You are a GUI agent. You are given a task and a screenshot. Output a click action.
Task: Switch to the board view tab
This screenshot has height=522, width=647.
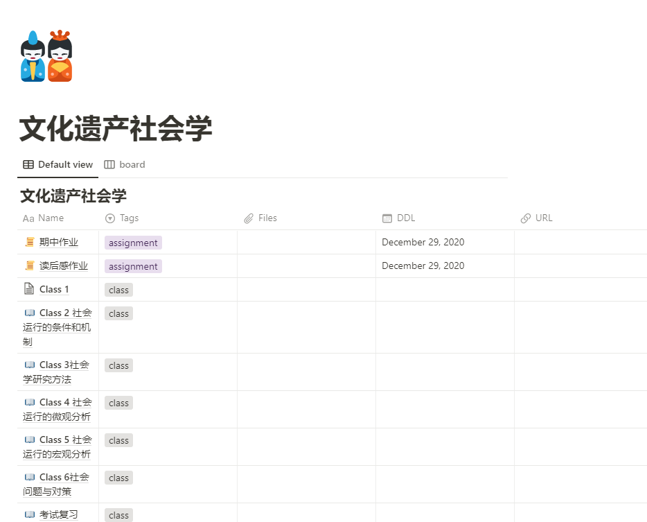tap(125, 165)
